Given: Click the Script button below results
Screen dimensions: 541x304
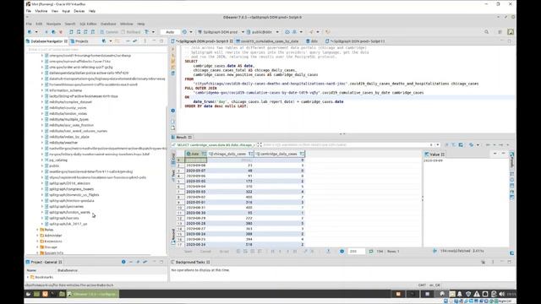Looking at the screenshot, I should point(224,252).
